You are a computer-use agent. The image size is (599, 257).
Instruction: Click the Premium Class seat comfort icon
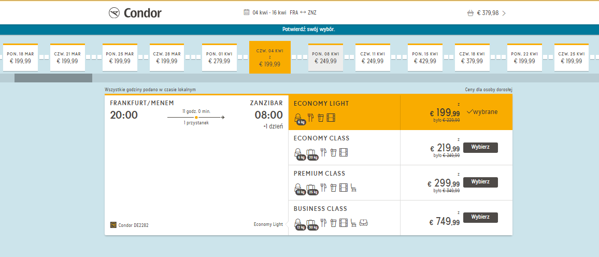pyautogui.click(x=353, y=188)
